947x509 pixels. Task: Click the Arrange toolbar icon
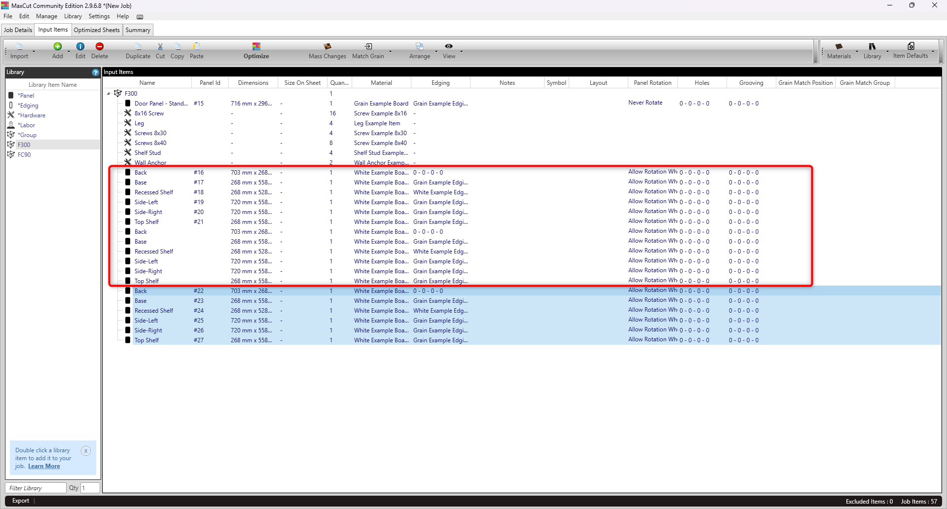[420, 46]
